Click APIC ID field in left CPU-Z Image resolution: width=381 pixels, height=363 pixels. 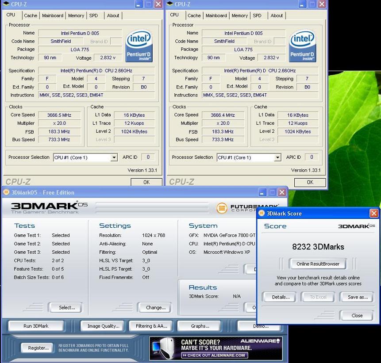[x=148, y=157]
